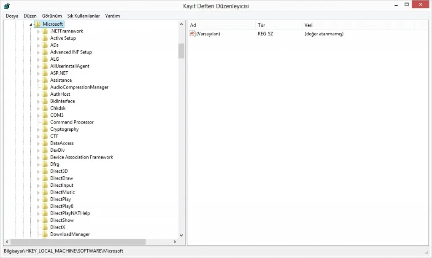This screenshot has height=258, width=432.
Task: Sort values by the Veri column header
Action: (x=358, y=25)
